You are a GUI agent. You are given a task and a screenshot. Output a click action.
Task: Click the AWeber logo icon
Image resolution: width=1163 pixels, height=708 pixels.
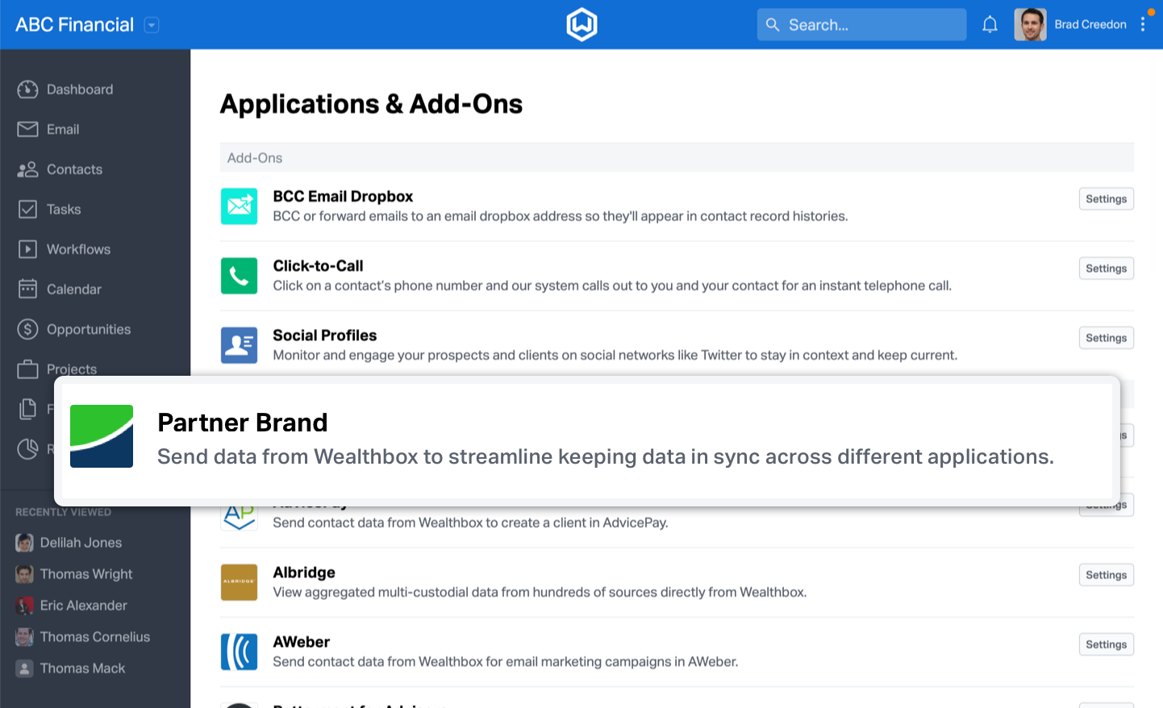point(239,652)
